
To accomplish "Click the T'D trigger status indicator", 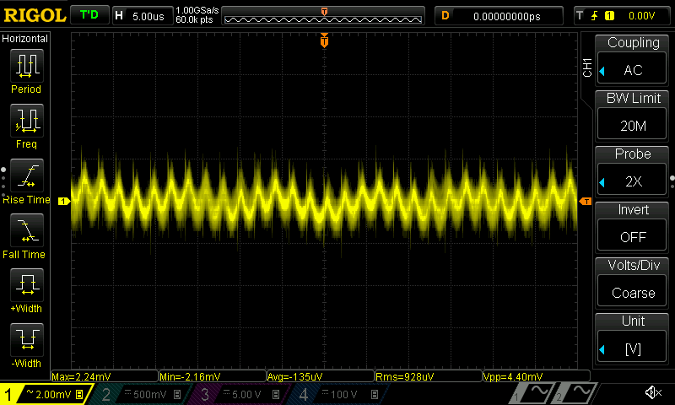I will pyautogui.click(x=89, y=15).
